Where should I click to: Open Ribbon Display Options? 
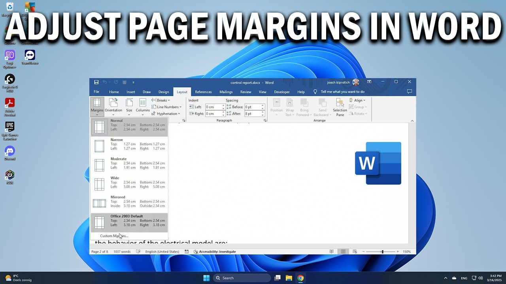click(369, 82)
